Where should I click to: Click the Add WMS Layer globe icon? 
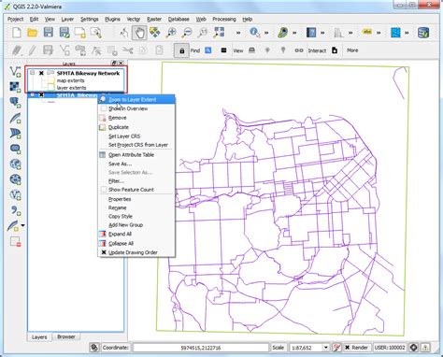click(x=15, y=164)
